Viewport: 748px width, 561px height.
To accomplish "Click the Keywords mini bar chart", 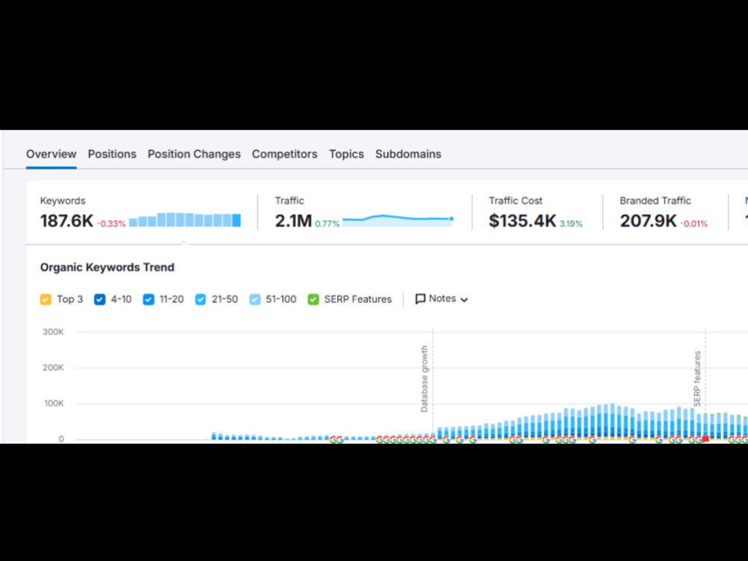I will (x=185, y=220).
